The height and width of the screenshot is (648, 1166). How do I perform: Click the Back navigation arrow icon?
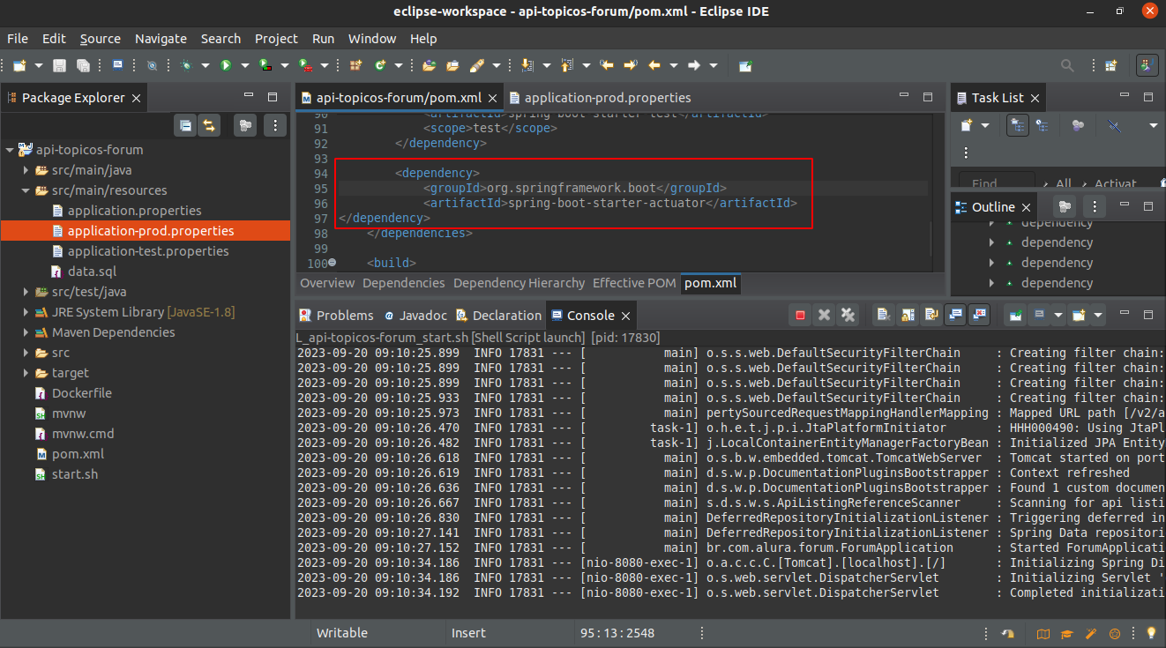pos(654,65)
